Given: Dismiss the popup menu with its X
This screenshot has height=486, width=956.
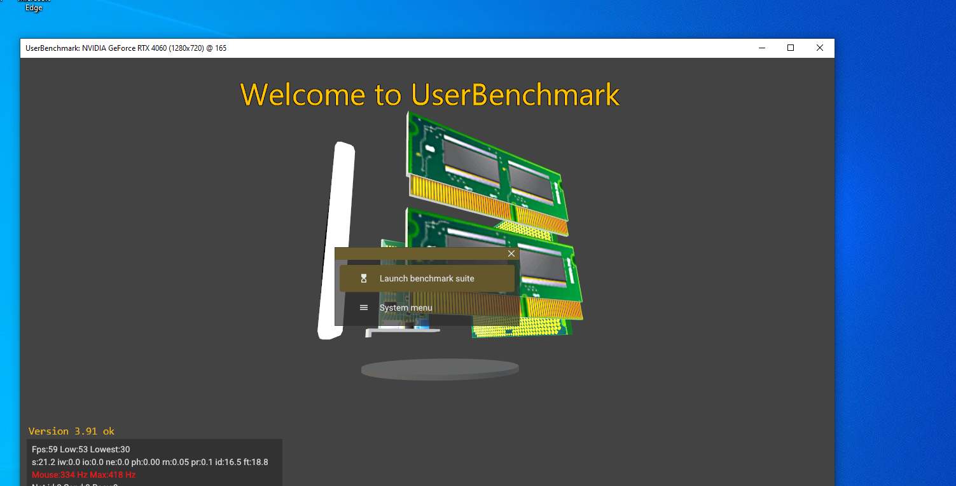Looking at the screenshot, I should (x=511, y=253).
